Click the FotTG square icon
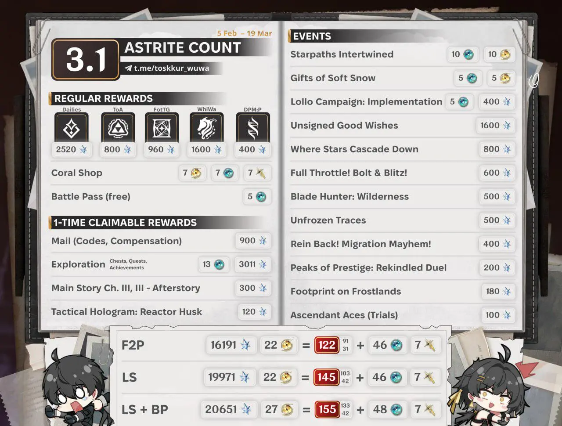This screenshot has width=562, height=426. [162, 128]
